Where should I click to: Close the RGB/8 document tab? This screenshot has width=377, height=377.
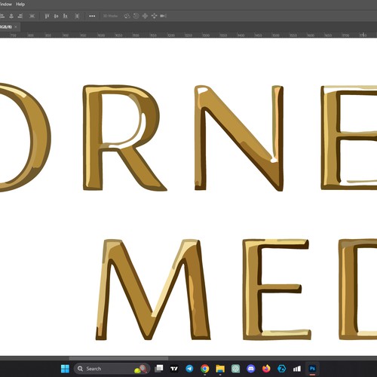tap(16, 27)
